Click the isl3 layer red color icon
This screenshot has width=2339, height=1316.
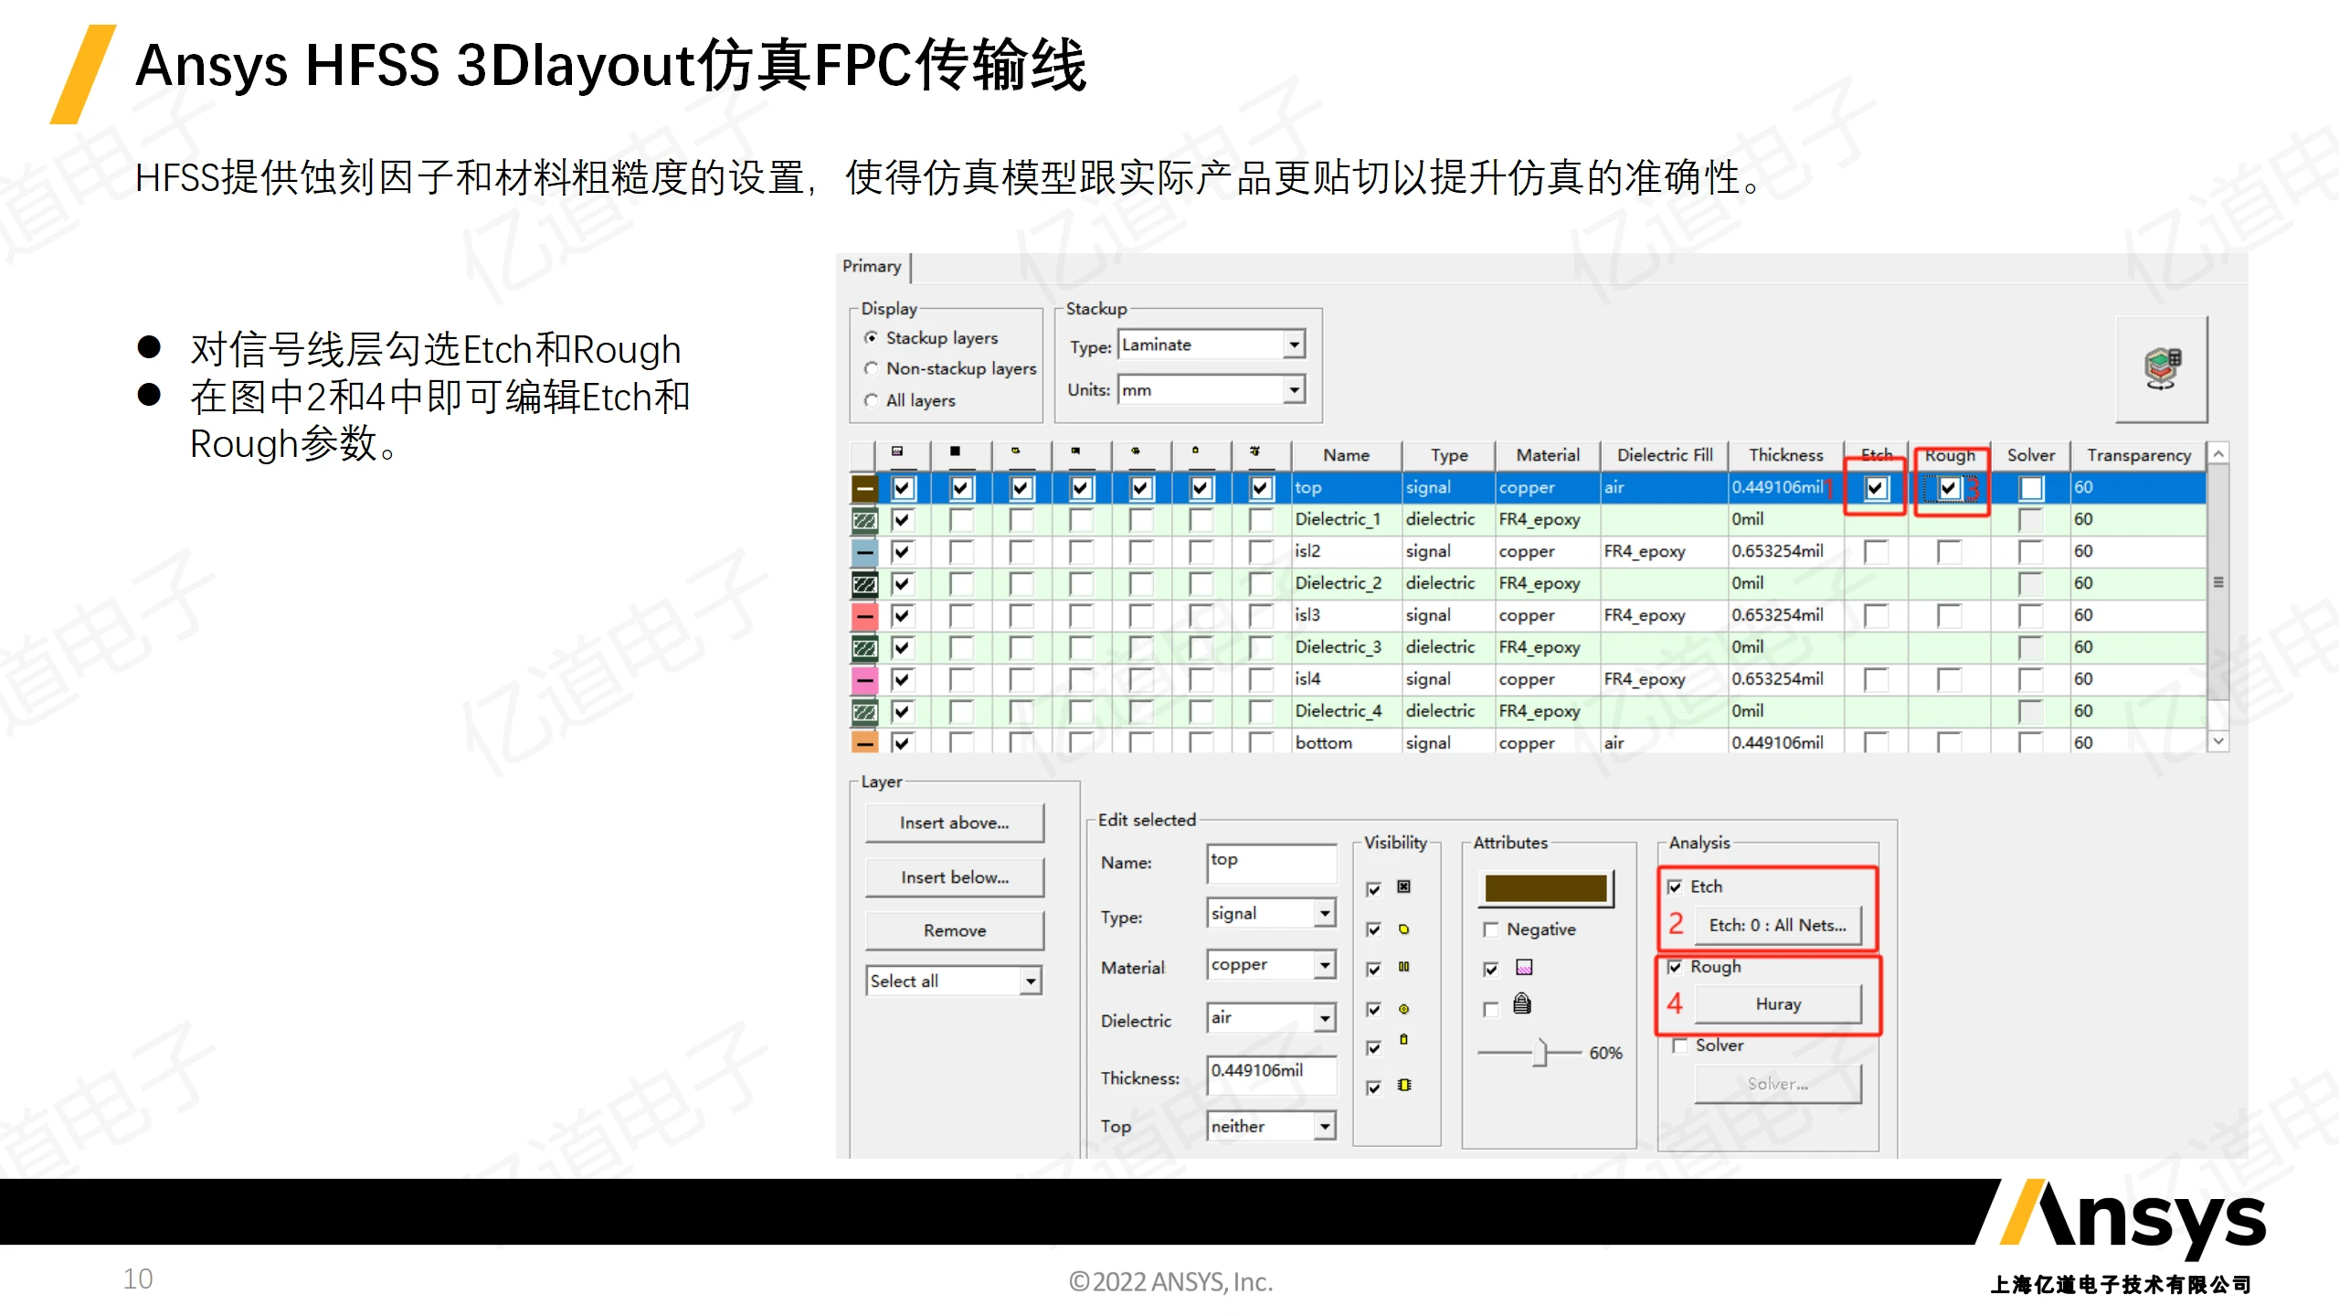(864, 616)
